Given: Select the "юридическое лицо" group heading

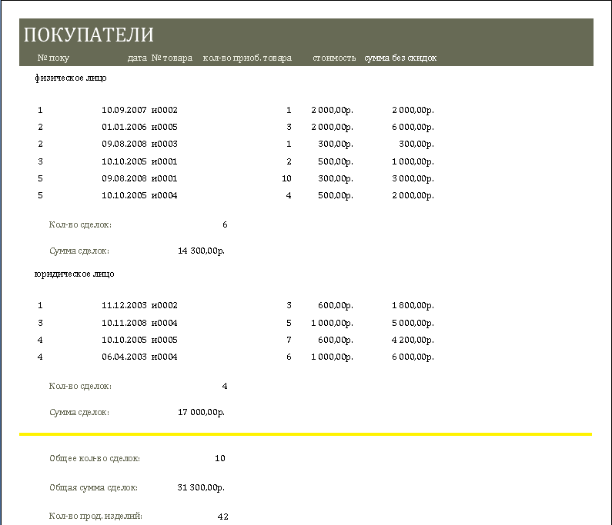Looking at the screenshot, I should (74, 274).
